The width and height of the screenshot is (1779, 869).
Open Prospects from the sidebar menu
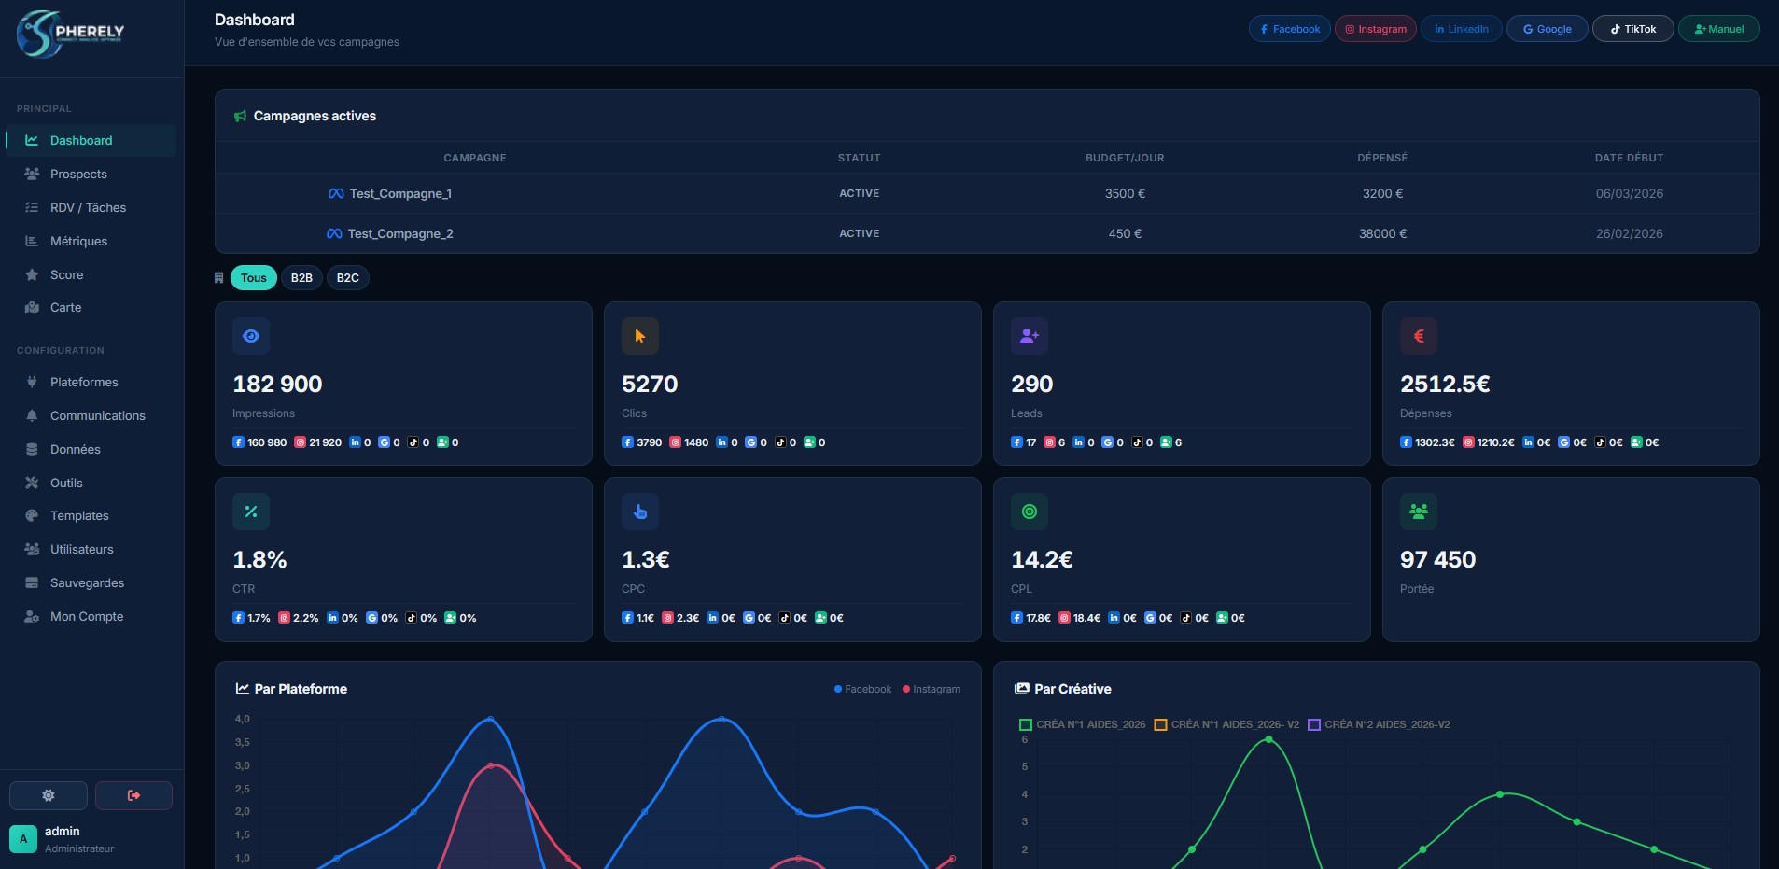click(78, 174)
